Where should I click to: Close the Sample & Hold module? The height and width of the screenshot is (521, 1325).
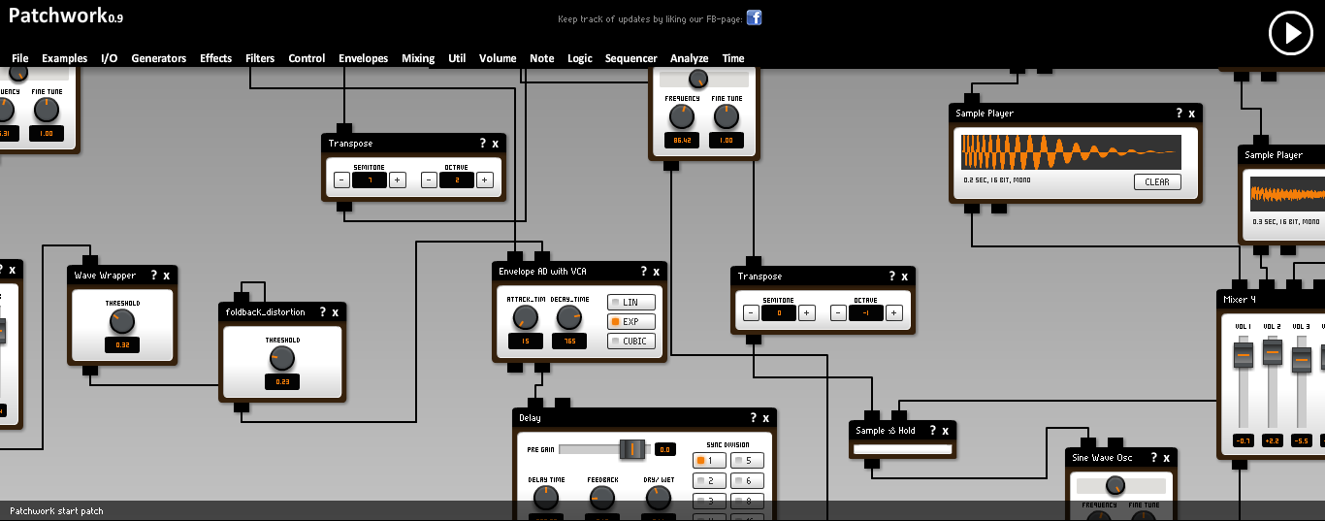946,431
